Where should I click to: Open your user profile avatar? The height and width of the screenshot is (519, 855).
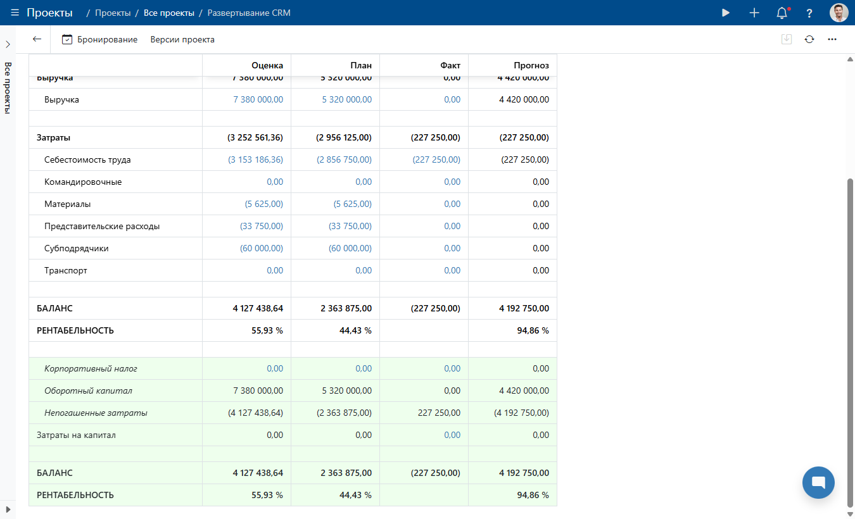[839, 12]
